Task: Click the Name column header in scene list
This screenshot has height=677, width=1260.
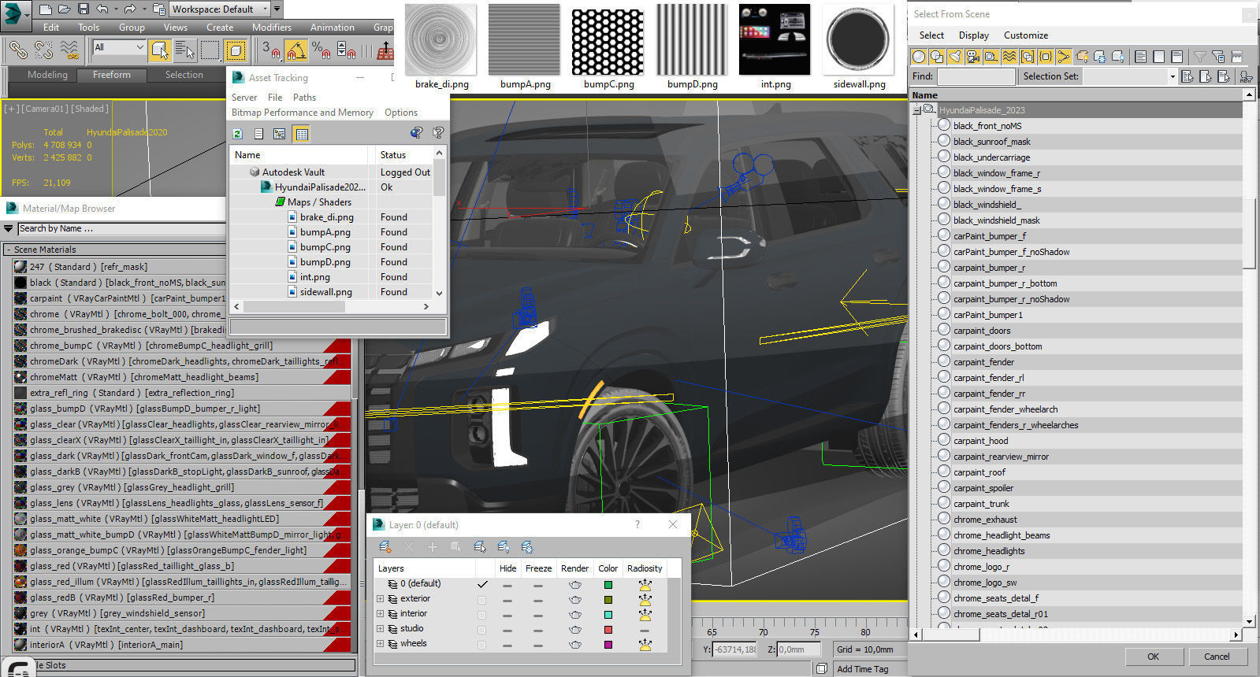Action: point(1076,95)
